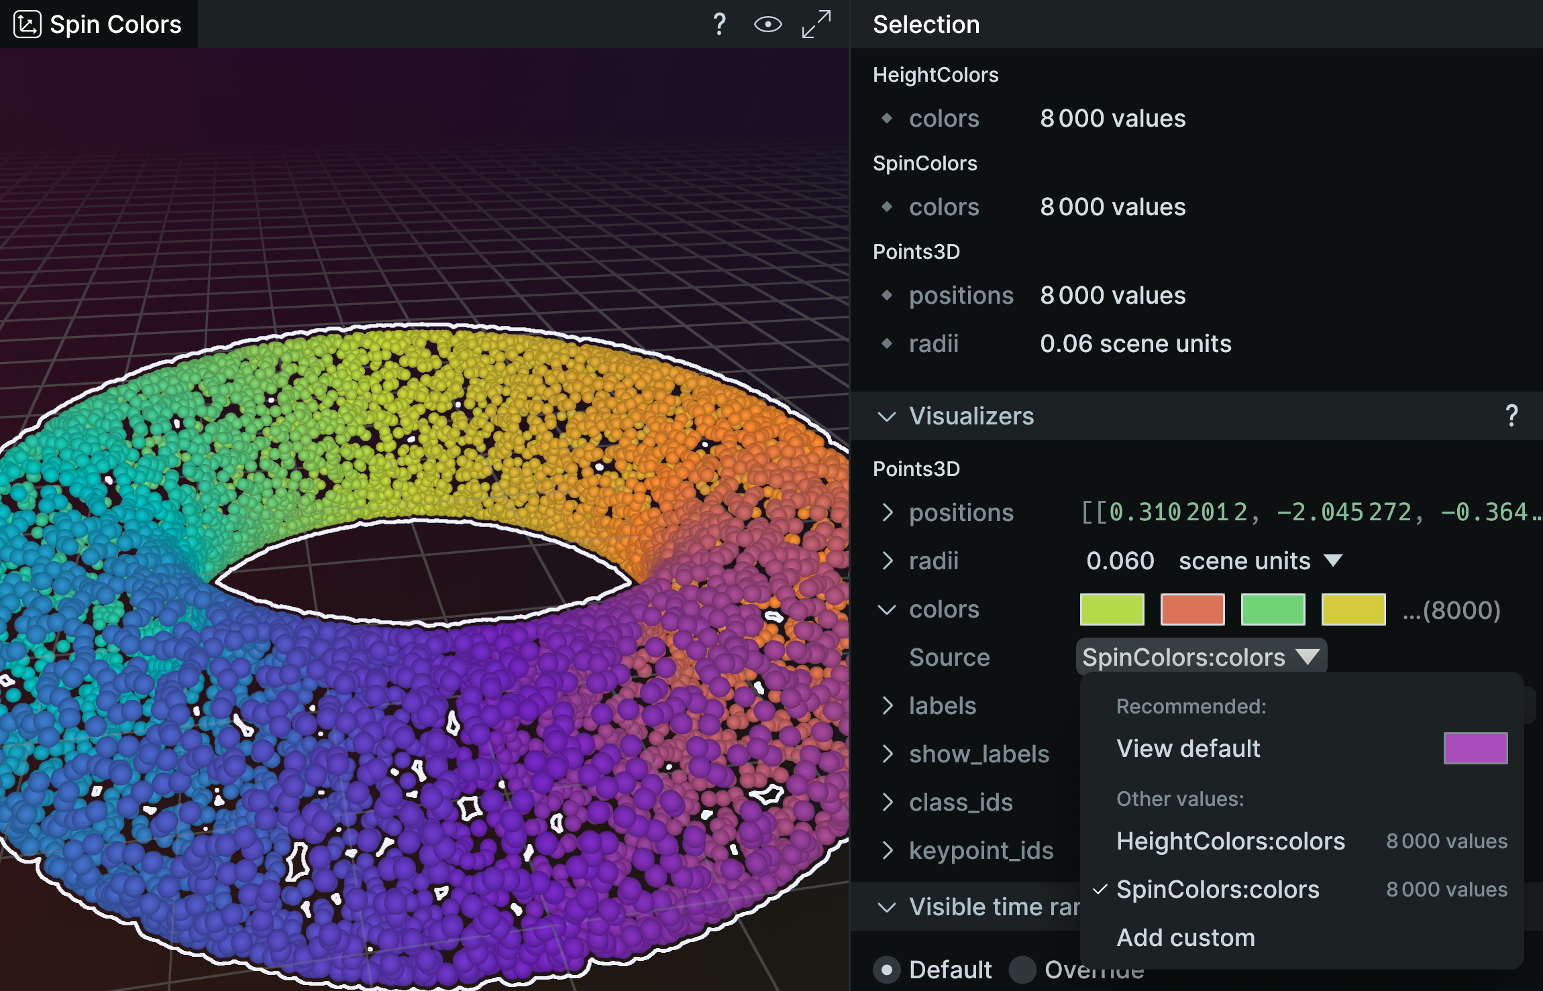Click the orange-red color swatch in colors row
This screenshot has height=991, width=1543.
[x=1192, y=609]
